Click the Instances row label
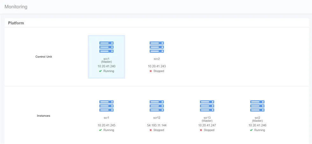This screenshot has width=312, height=144. tap(44, 116)
